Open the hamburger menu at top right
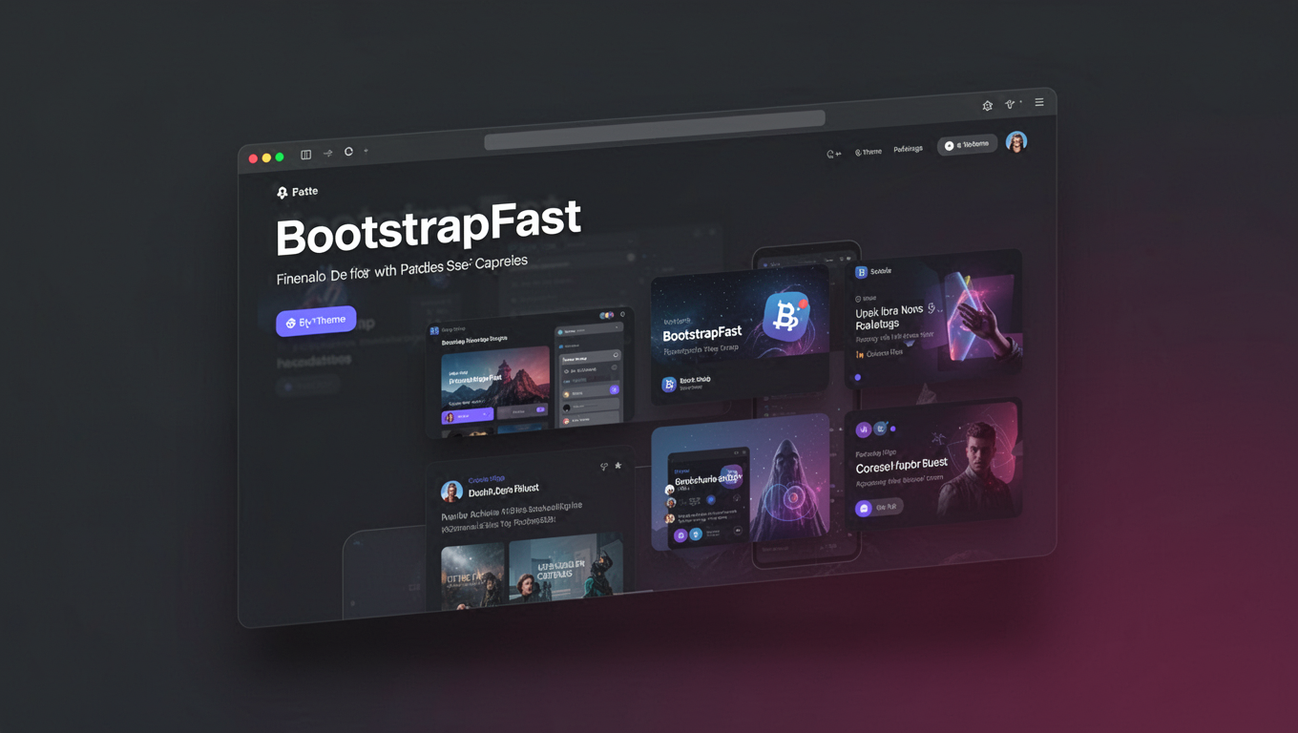 pyautogui.click(x=1039, y=102)
